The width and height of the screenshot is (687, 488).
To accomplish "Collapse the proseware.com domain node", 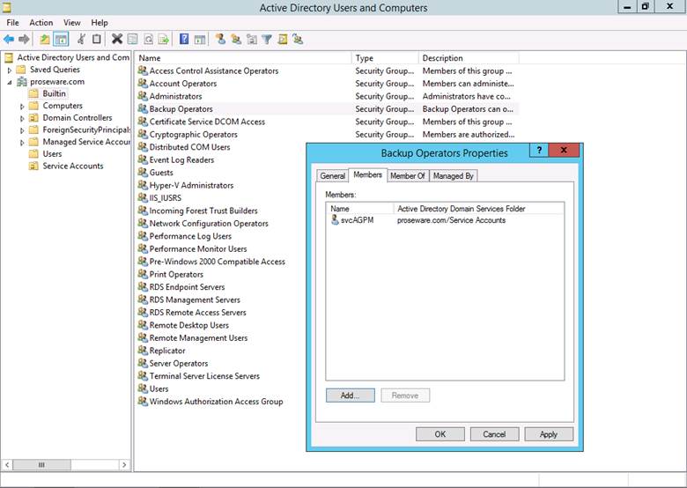I will [x=10, y=82].
